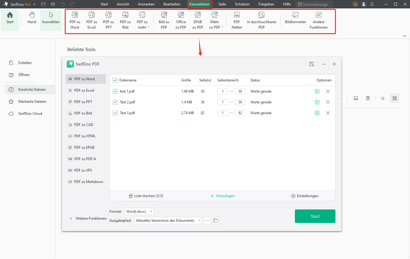Screen dimensions: 410x259
Task: Collapse the ribbon with the chevron
Action: tap(404, 36)
